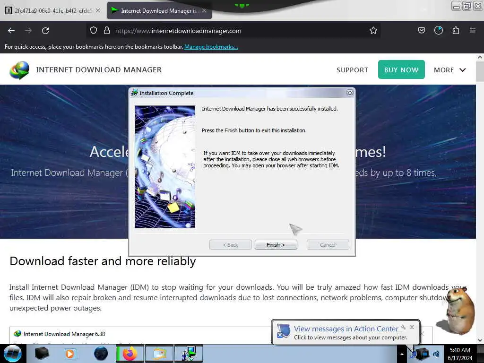Click the Finish button in the installer
The height and width of the screenshot is (363, 484).
pyautogui.click(x=276, y=245)
